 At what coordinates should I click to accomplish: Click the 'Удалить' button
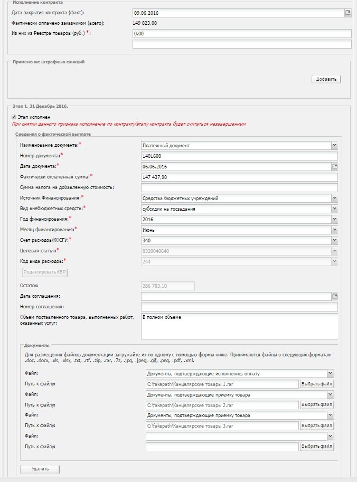point(40,469)
